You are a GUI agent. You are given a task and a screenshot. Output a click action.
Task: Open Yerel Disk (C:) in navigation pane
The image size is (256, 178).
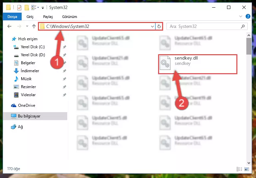pyautogui.click(x=33, y=47)
